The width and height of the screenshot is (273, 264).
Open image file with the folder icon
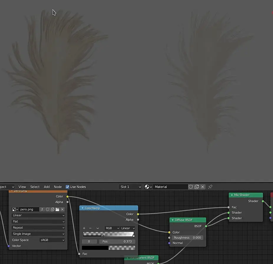click(57, 209)
